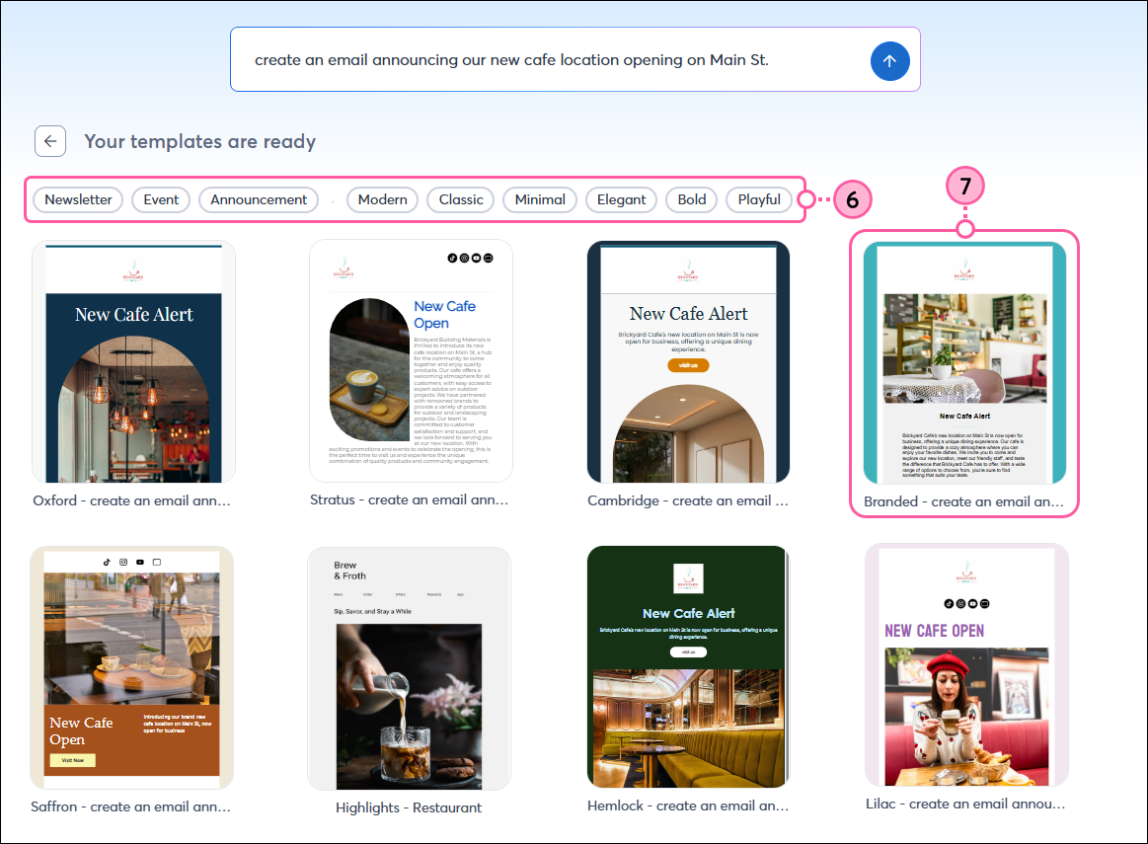The image size is (1148, 844).
Task: Apply the Modern style filter
Action: (x=382, y=199)
